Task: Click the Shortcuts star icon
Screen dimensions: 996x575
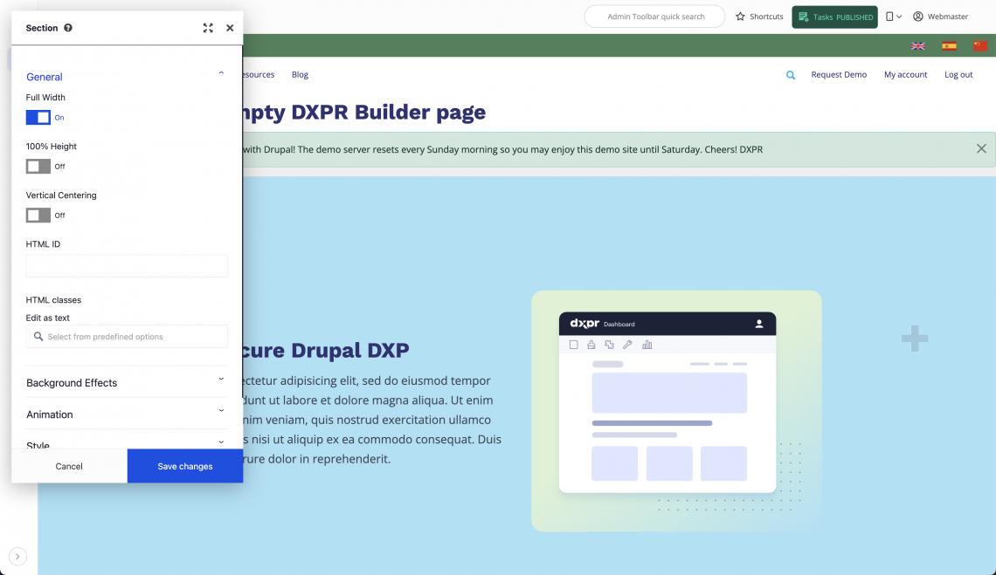Action: (x=740, y=17)
